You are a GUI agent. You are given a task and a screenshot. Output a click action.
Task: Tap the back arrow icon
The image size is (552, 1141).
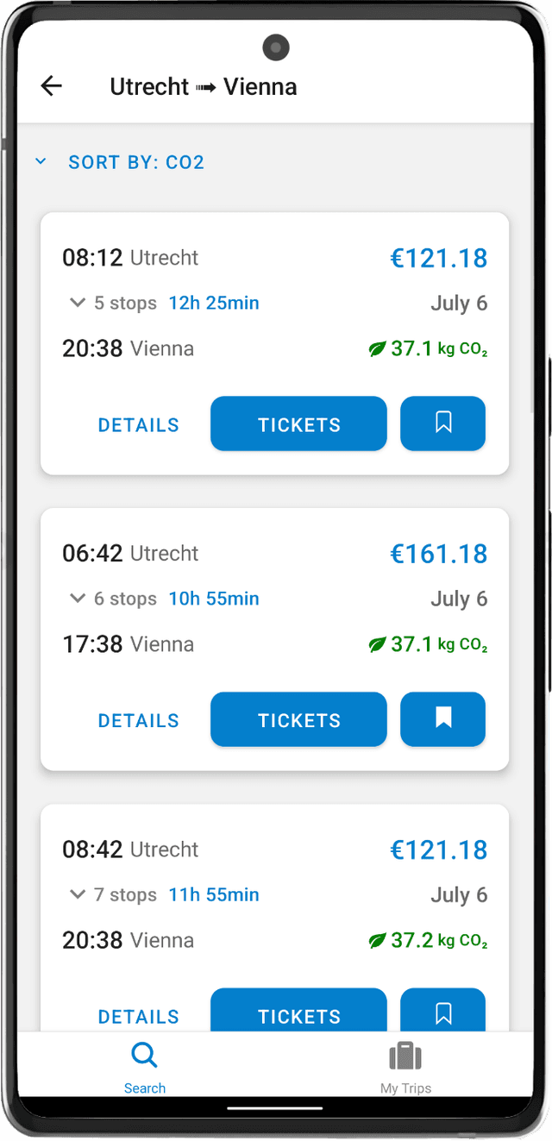tap(52, 86)
